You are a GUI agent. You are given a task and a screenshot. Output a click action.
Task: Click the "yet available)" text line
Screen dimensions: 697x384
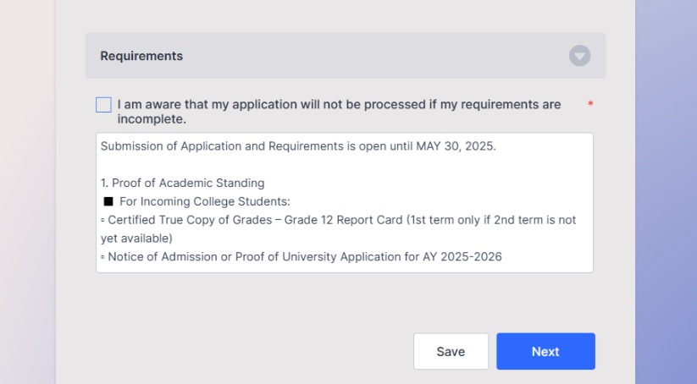point(136,239)
